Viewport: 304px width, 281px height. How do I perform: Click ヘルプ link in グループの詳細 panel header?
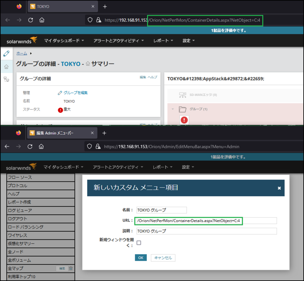tap(153, 77)
